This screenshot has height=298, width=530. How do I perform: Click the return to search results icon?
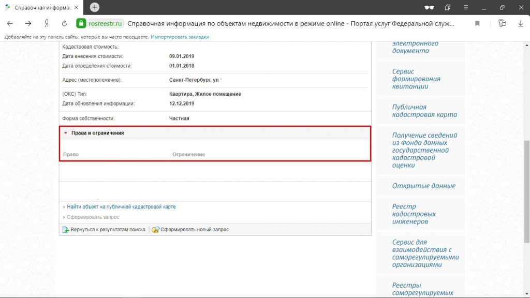pos(66,230)
